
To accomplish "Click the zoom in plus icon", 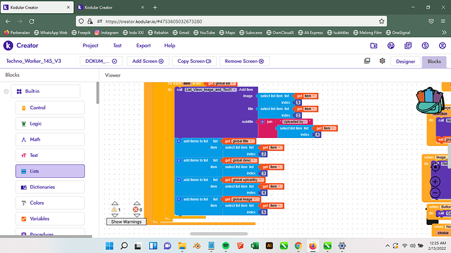I will (435, 182).
